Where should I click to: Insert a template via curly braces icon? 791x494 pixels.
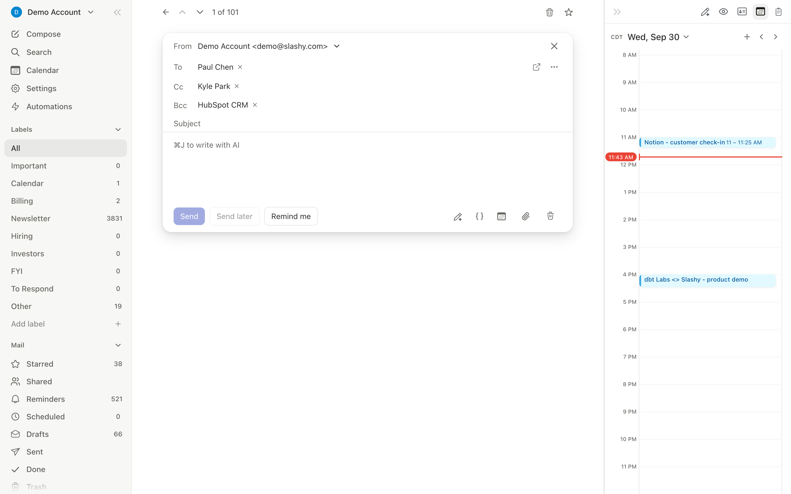pos(479,216)
